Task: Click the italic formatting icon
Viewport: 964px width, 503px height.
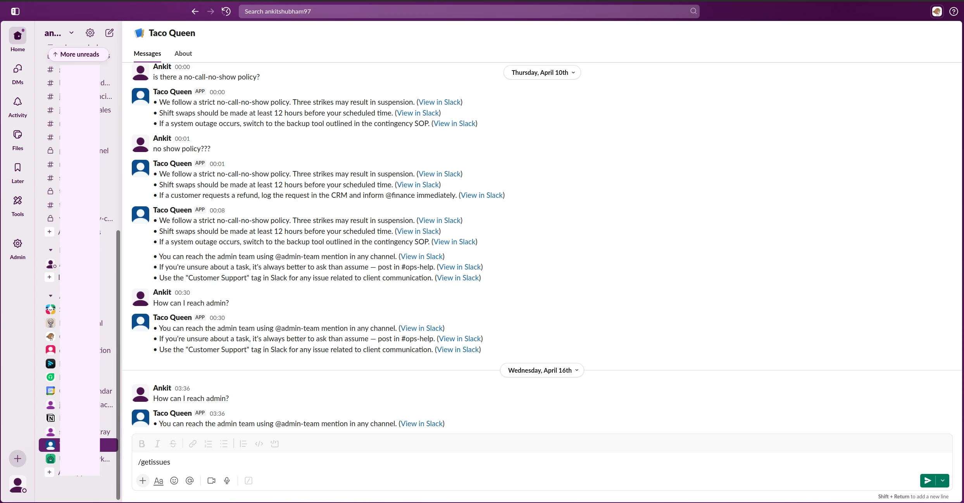Action: tap(157, 444)
